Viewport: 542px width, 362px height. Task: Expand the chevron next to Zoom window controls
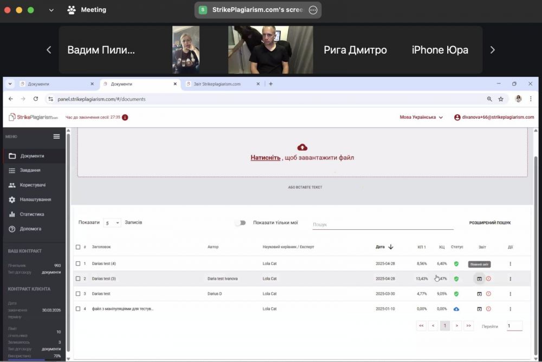[x=51, y=10]
